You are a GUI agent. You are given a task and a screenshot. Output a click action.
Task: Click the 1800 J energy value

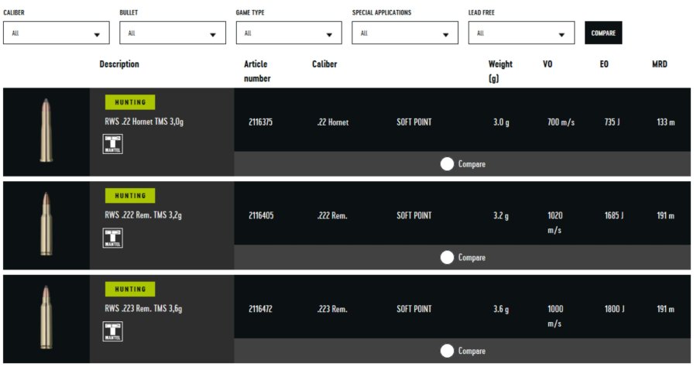point(614,309)
